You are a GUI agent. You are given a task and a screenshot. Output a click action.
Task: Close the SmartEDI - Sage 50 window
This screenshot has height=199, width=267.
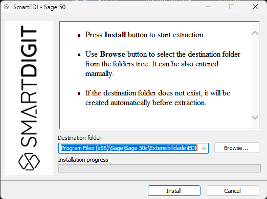[x=255, y=7]
